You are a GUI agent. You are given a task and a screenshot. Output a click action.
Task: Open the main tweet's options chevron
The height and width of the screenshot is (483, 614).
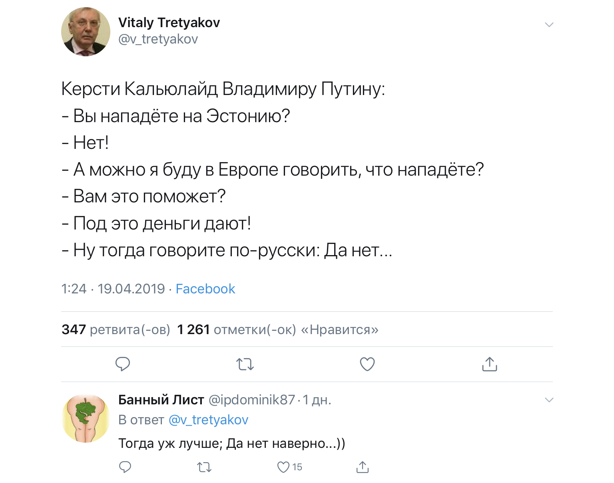pyautogui.click(x=549, y=25)
